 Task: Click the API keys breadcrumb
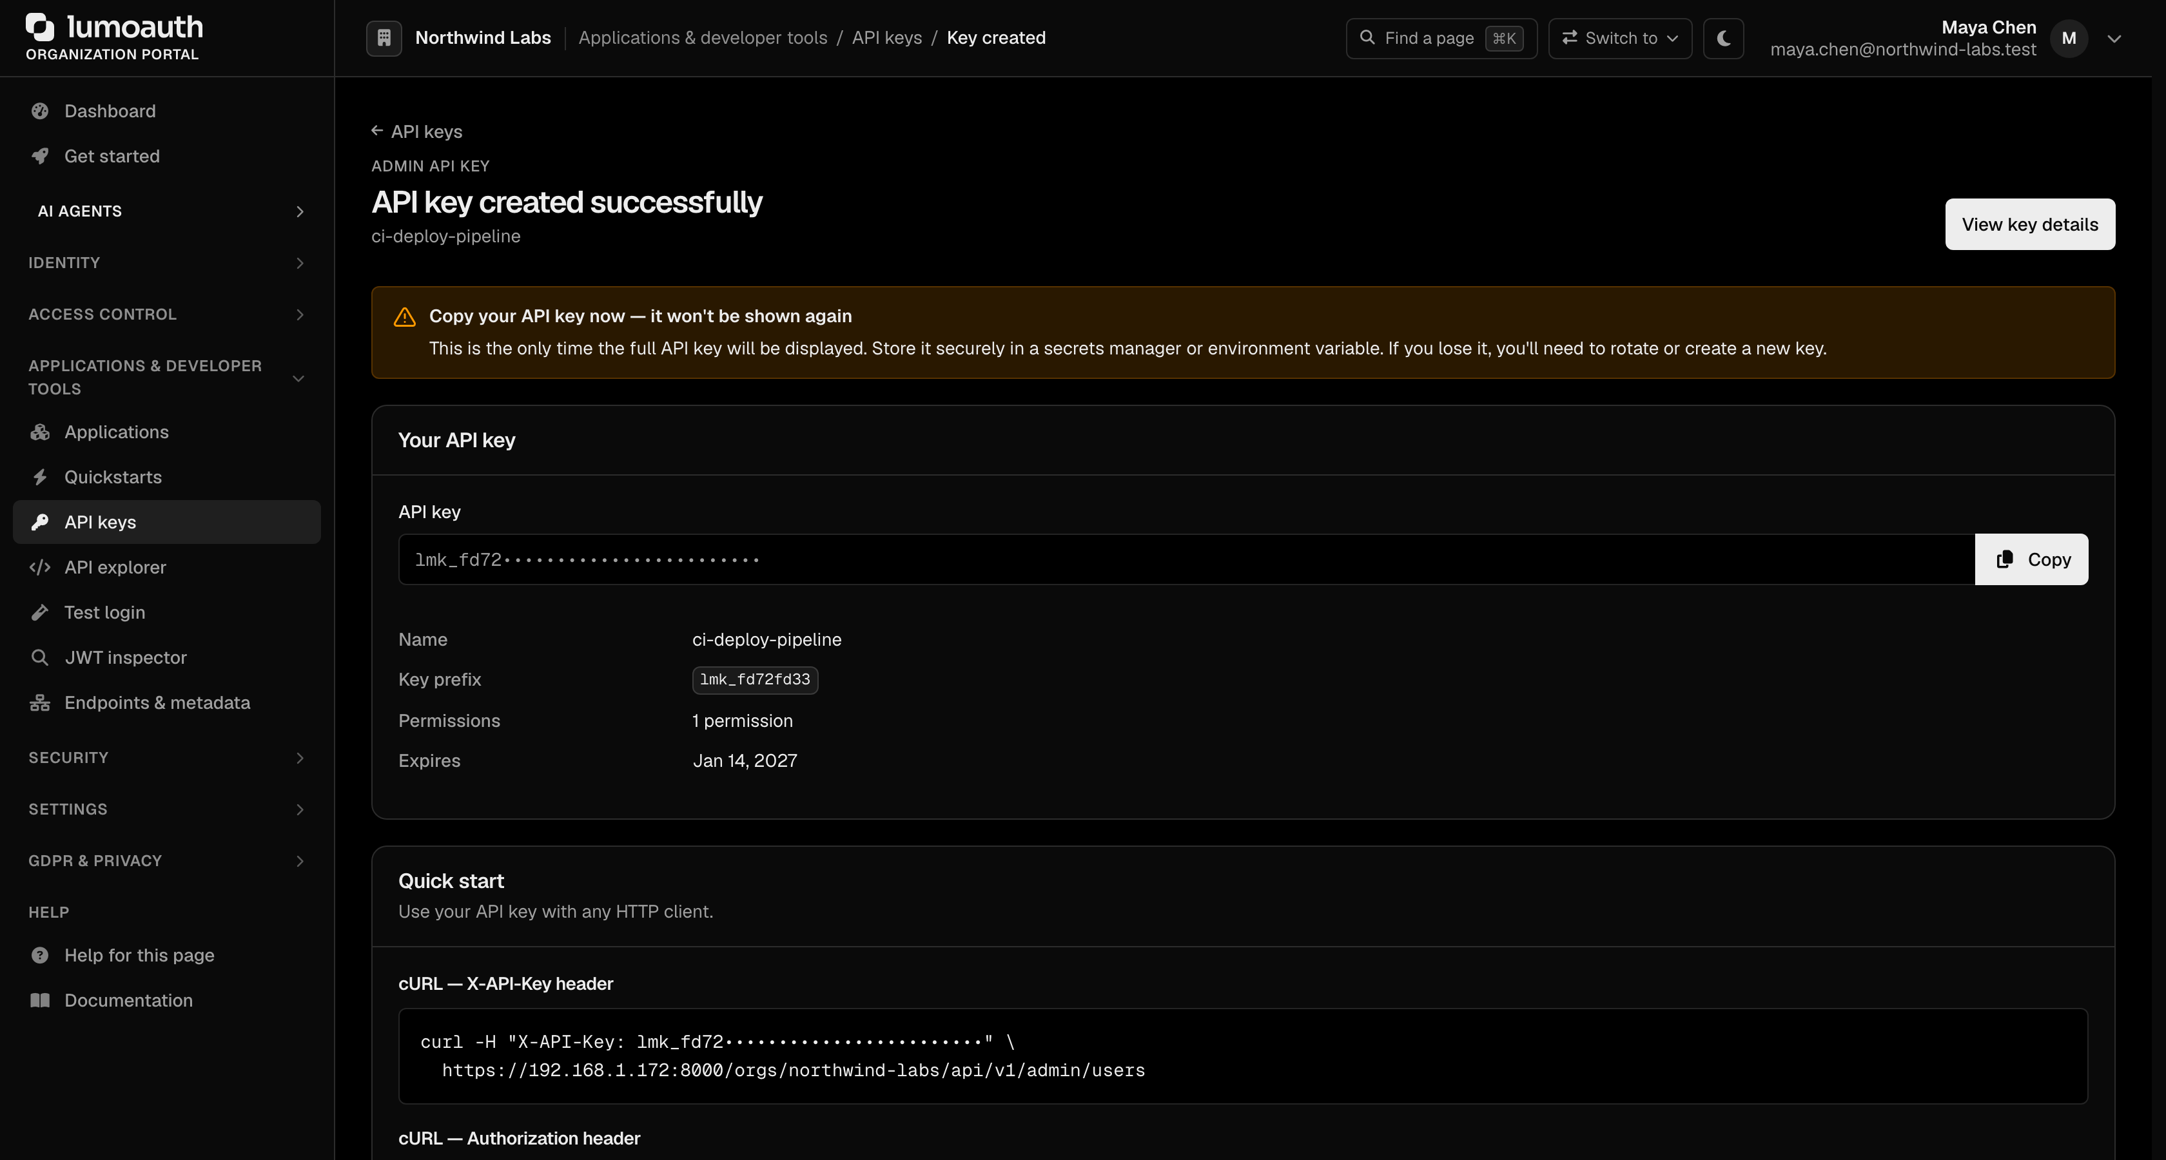[886, 38]
